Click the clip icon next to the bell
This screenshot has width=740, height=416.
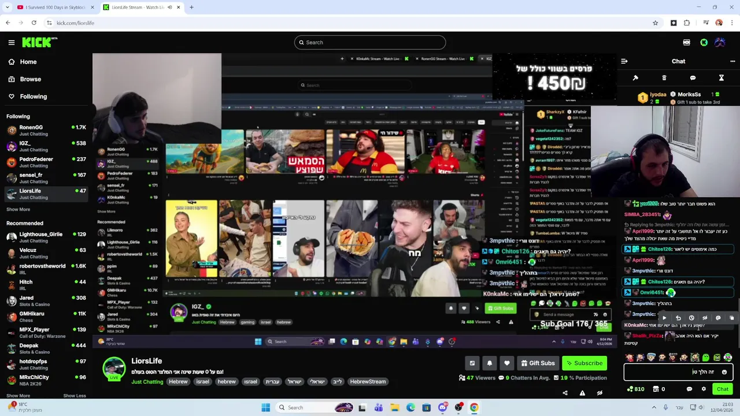[x=472, y=363]
